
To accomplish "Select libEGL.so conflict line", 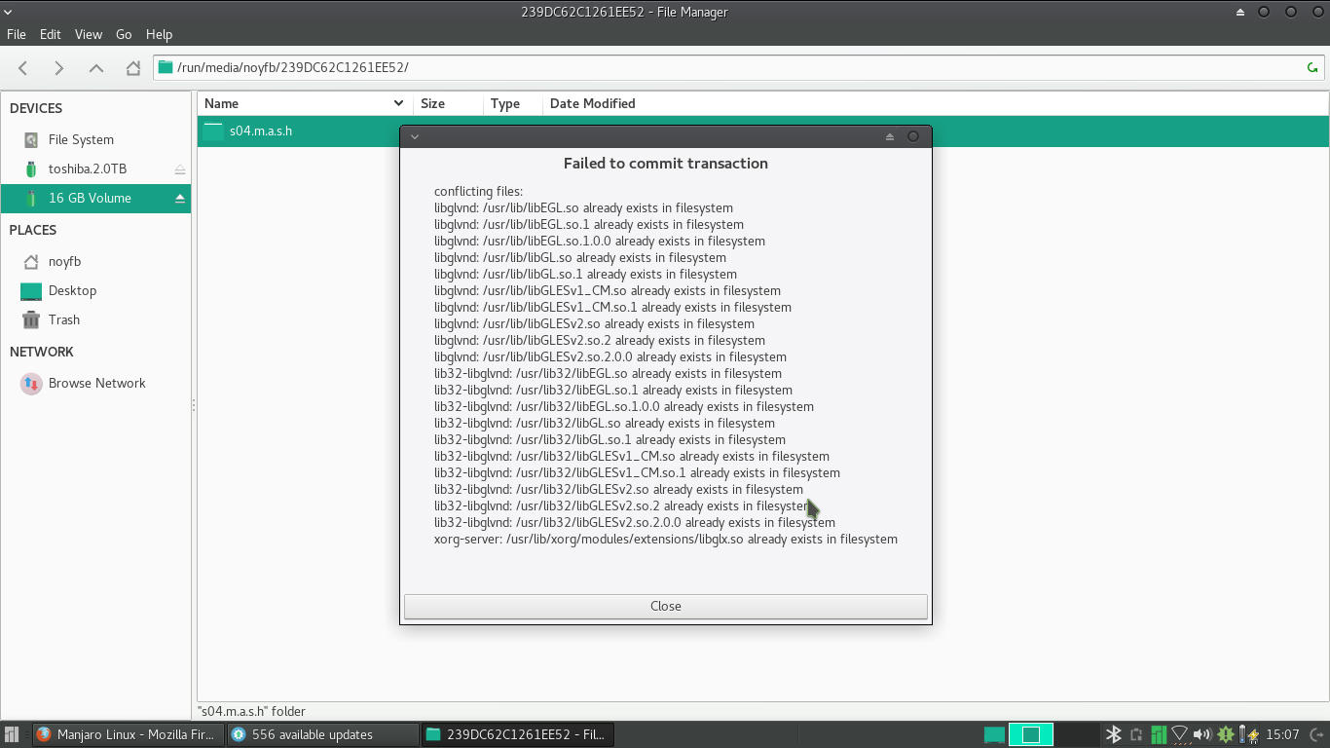I will pyautogui.click(x=583, y=208).
